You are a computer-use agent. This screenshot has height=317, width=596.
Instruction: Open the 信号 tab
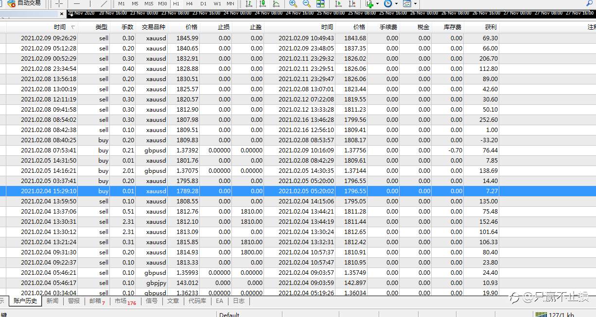[152, 301]
